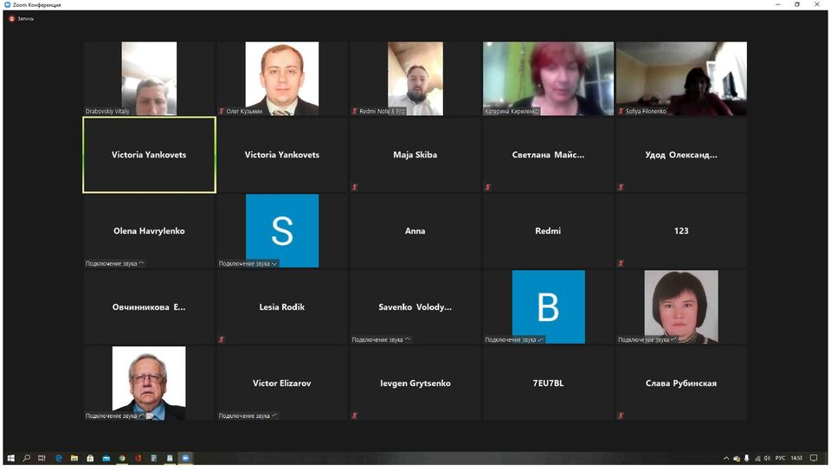Screen dimensions: 831x470
Task: Select the Овчинникова Е... tile
Action: click(x=149, y=307)
